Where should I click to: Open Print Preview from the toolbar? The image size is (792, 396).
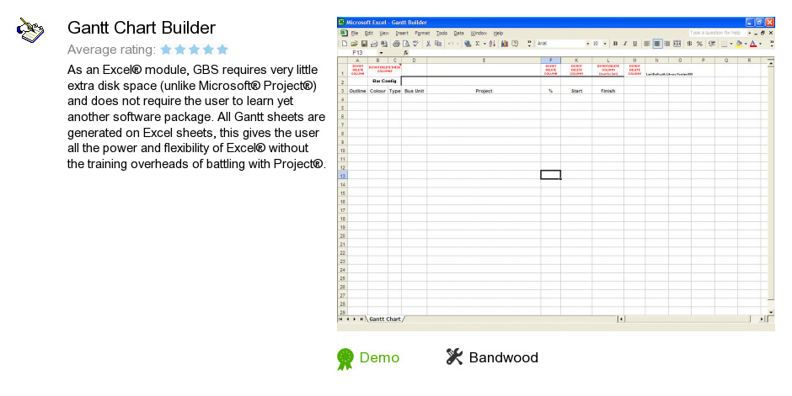(406, 44)
